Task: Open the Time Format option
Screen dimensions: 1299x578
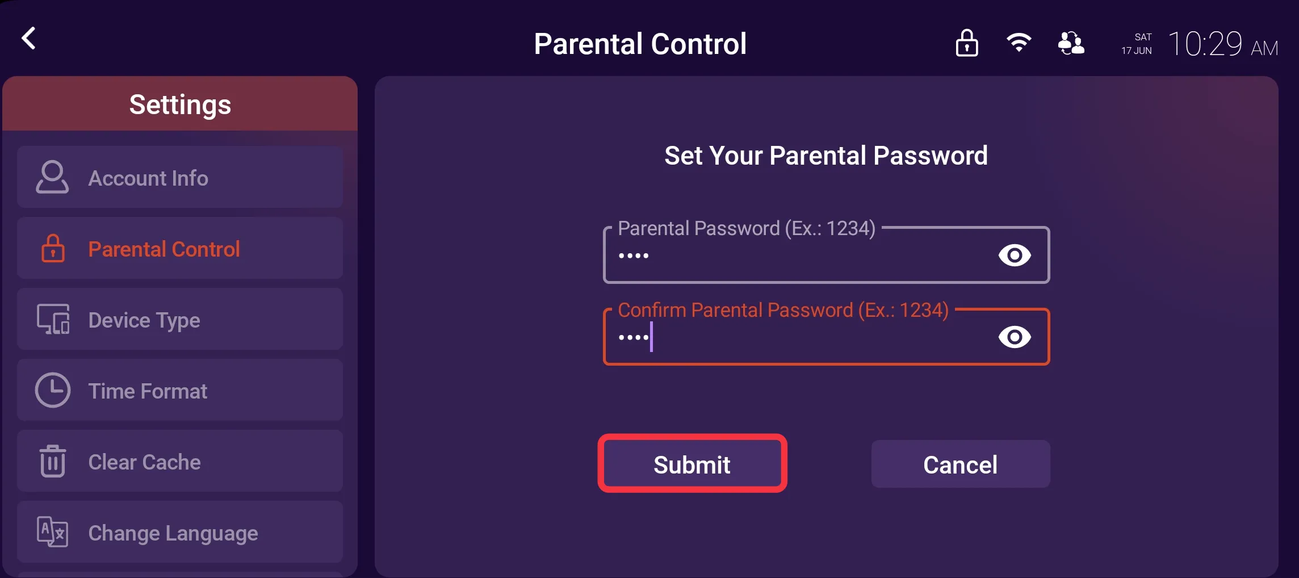Action: (x=180, y=390)
